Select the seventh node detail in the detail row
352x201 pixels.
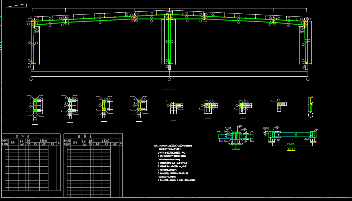click(243, 106)
